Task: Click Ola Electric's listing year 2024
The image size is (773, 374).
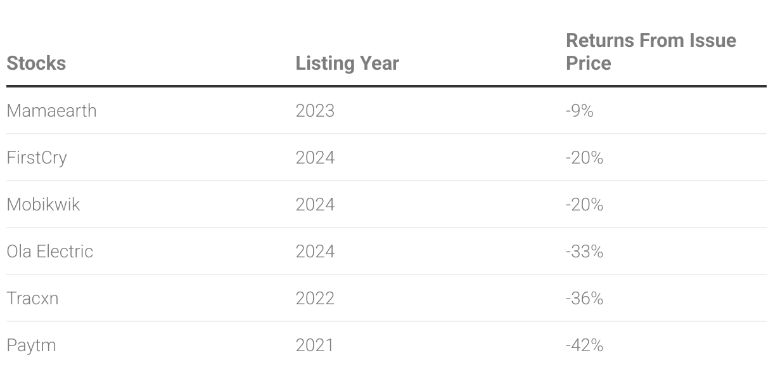Action: point(315,252)
